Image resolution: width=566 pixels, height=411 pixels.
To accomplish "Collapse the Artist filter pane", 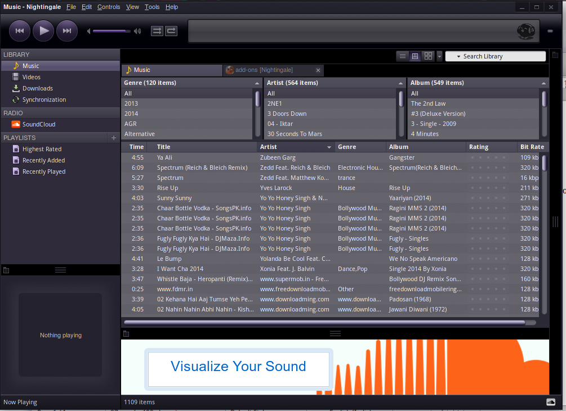I will point(400,83).
